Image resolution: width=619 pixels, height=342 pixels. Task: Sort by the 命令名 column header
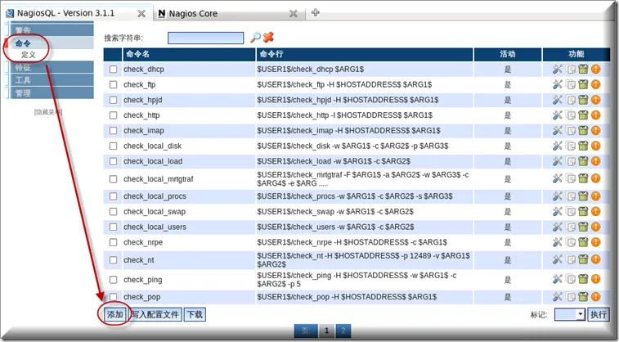[x=137, y=54]
